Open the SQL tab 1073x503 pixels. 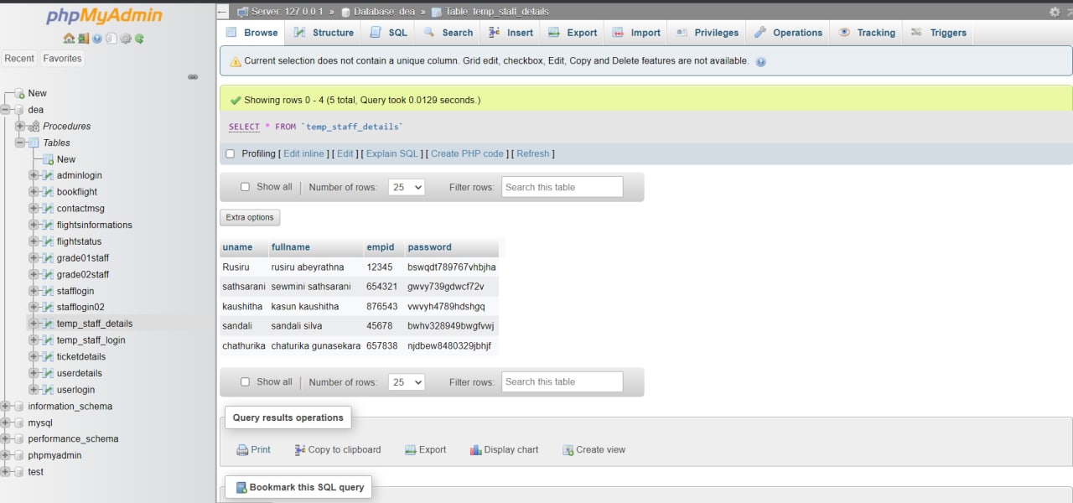pos(388,33)
